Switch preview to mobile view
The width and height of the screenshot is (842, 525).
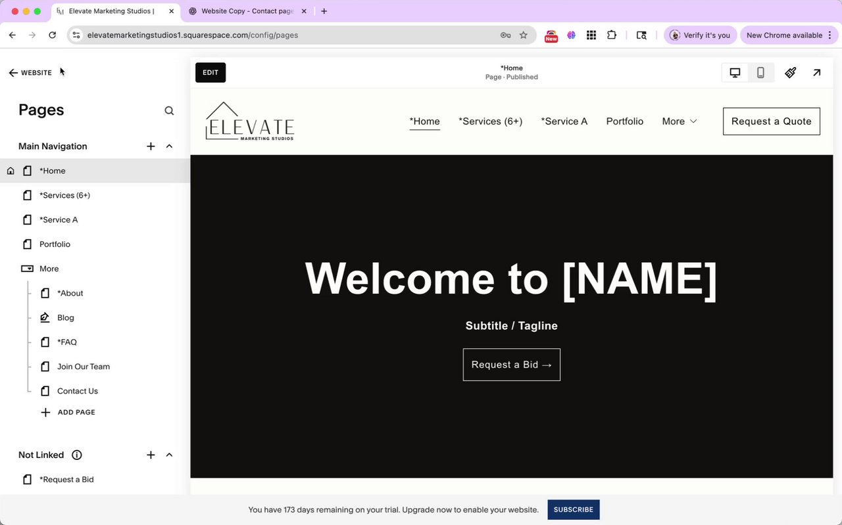(760, 72)
